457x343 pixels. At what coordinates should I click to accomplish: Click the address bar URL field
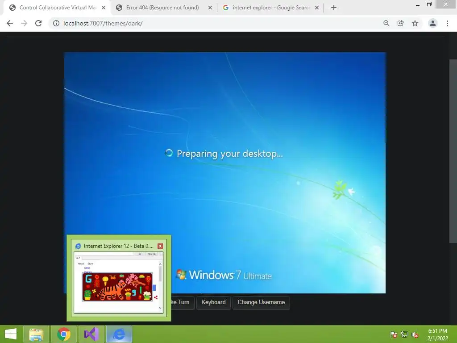click(x=216, y=23)
